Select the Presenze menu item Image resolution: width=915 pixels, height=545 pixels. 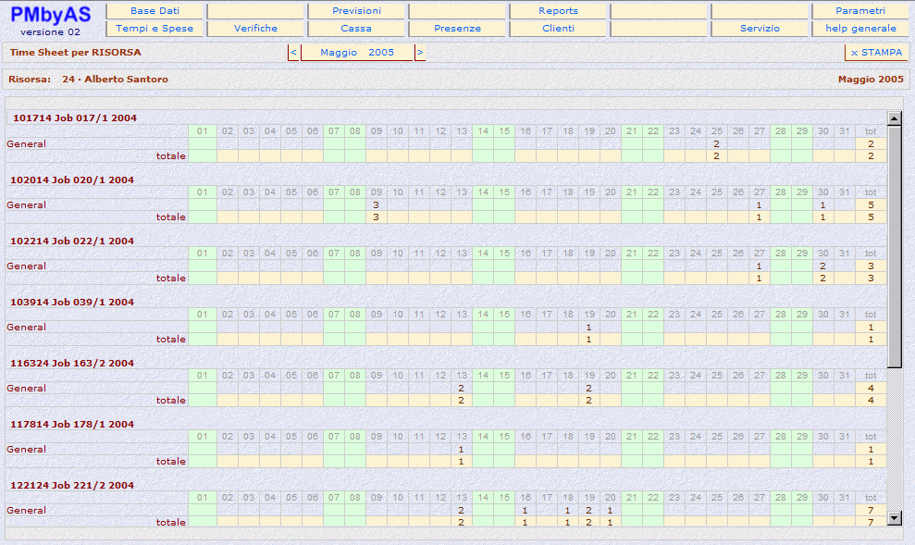point(457,29)
